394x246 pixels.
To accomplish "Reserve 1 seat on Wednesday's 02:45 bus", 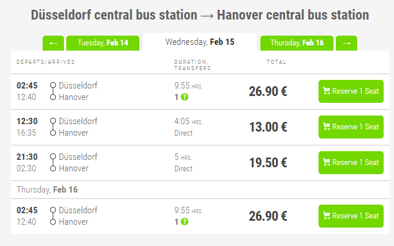I will 350,91.
